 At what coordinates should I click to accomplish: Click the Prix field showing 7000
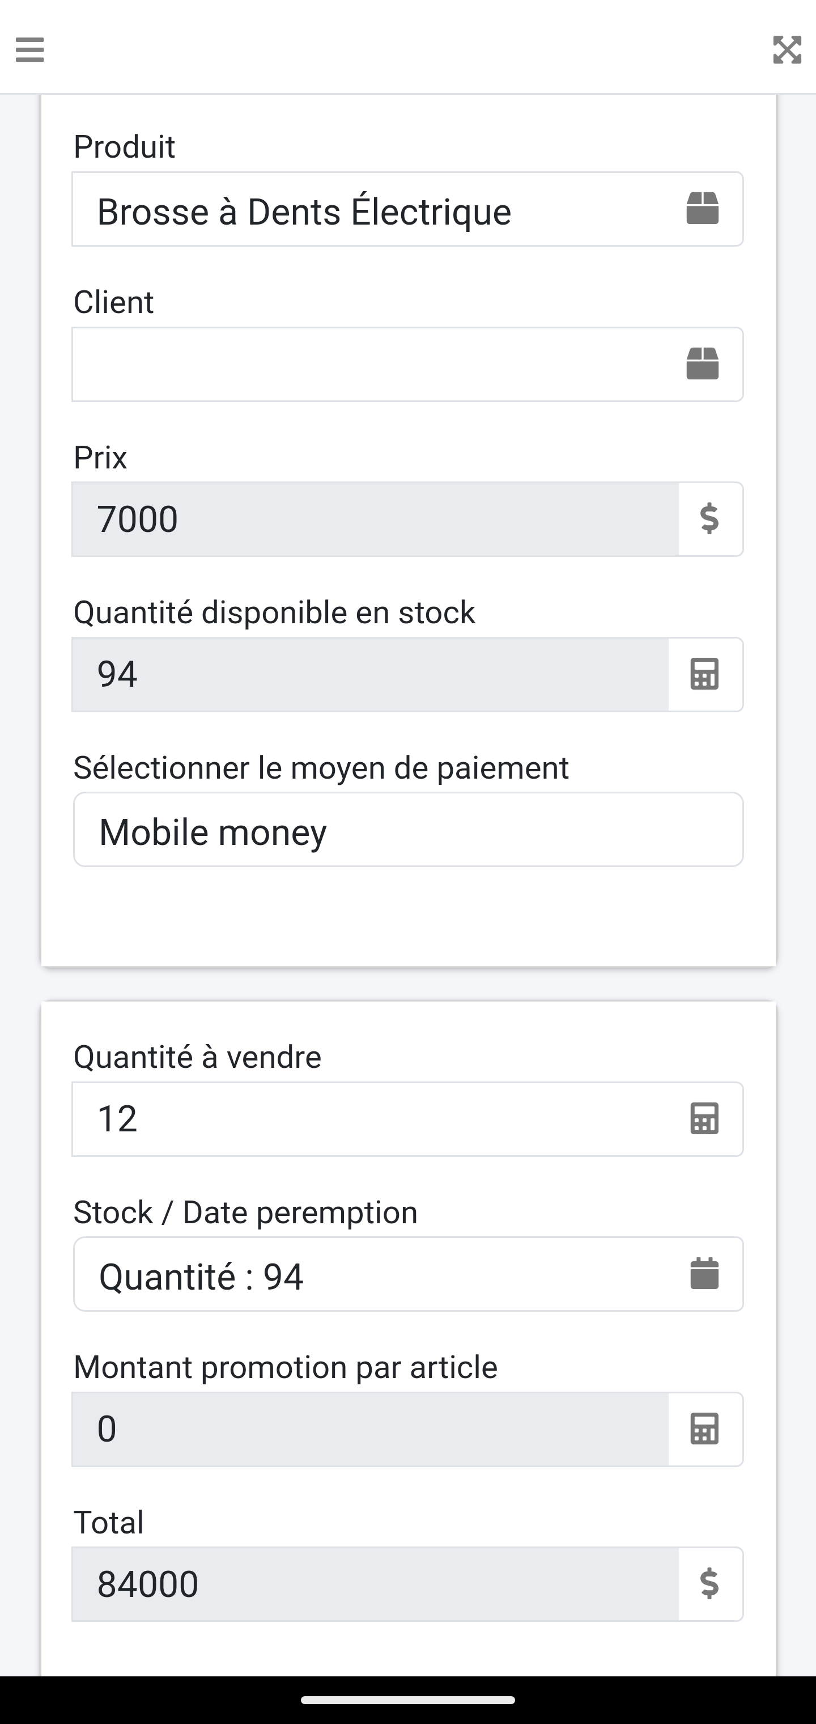click(375, 519)
